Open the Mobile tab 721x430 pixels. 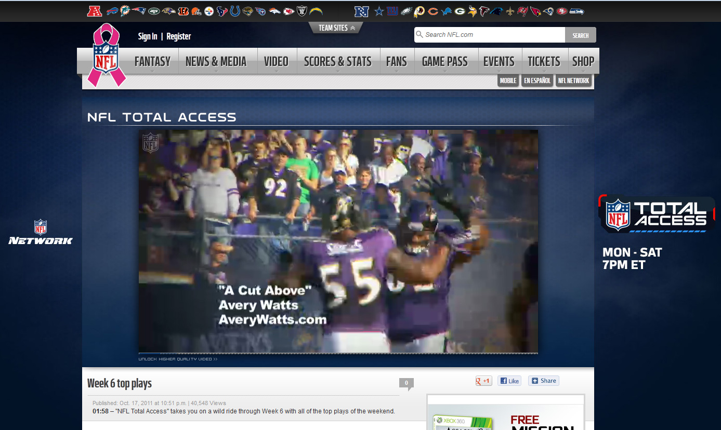(508, 80)
